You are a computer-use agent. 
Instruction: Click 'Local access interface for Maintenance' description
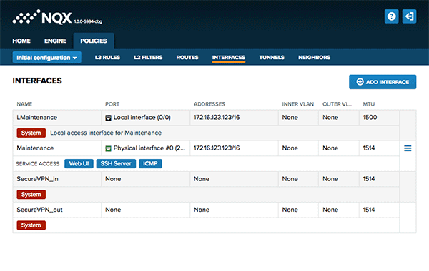(106, 133)
